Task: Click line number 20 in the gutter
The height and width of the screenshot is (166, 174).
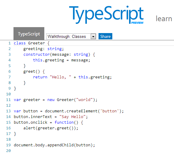Action: click(8, 151)
